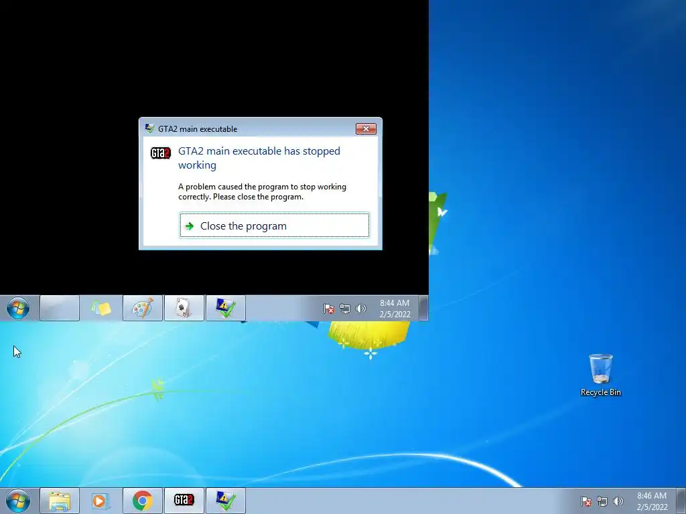Open the Start menu on bottom taskbar
Screen dimensions: 686x514
[18, 501]
